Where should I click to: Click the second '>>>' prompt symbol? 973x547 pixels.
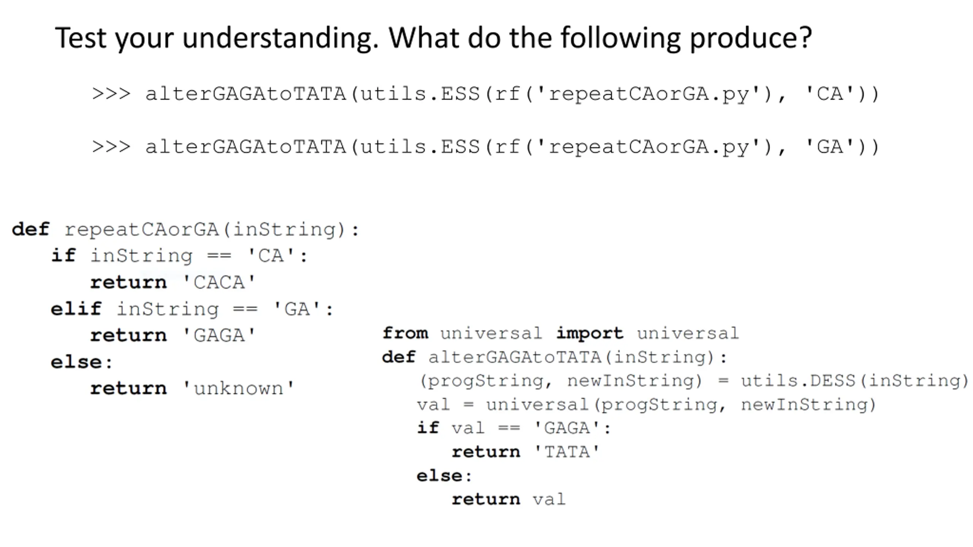tap(111, 147)
